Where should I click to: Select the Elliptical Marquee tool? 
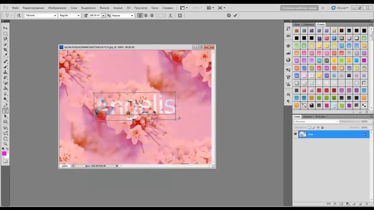click(x=5, y=33)
